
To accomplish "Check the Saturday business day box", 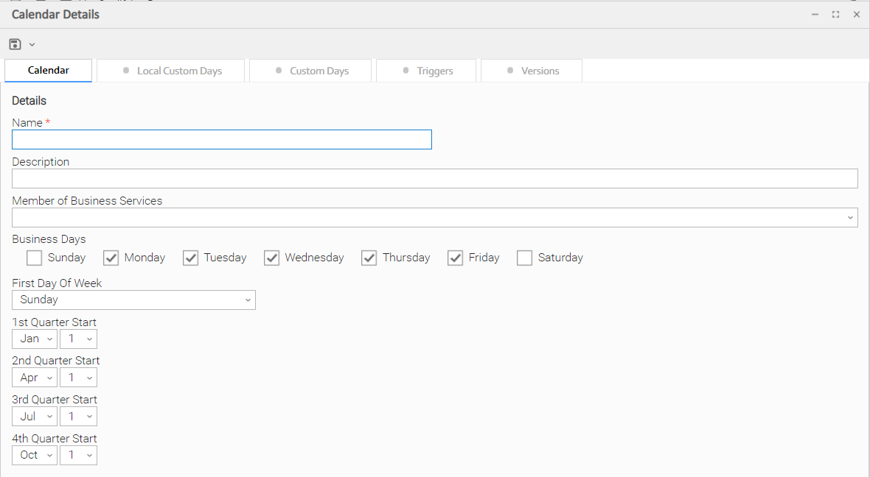I will pyautogui.click(x=525, y=258).
